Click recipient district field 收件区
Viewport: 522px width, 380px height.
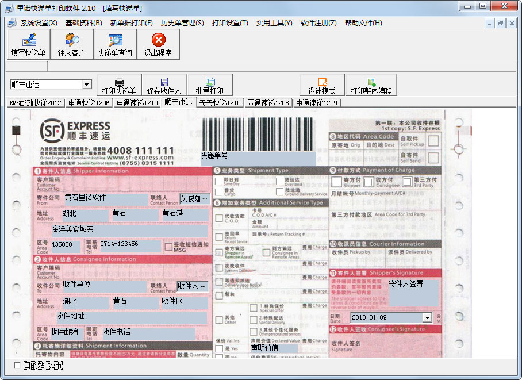tap(184, 302)
